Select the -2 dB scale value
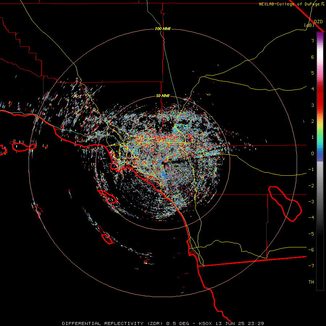The image size is (326, 326). pyautogui.click(x=311, y=186)
